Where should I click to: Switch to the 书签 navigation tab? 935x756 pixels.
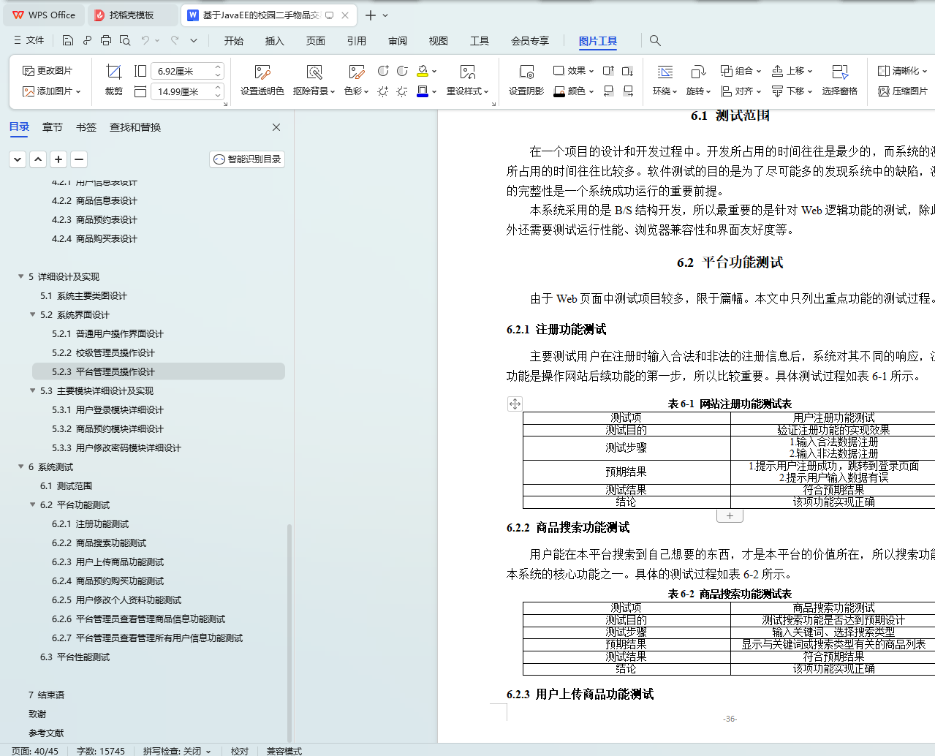[x=86, y=127]
